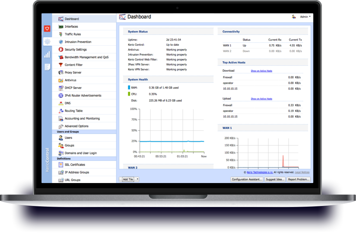Select the configuration gear icon in left strip
This screenshot has height=233, width=356.
point(47,42)
